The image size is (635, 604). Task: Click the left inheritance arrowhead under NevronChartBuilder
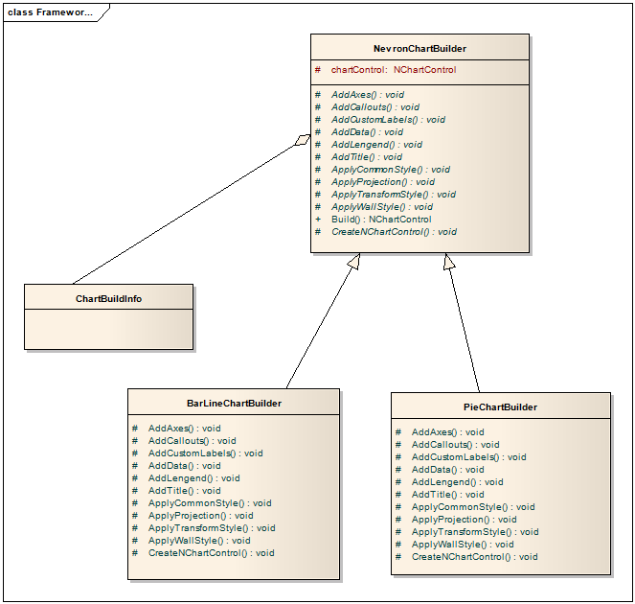coord(353,262)
